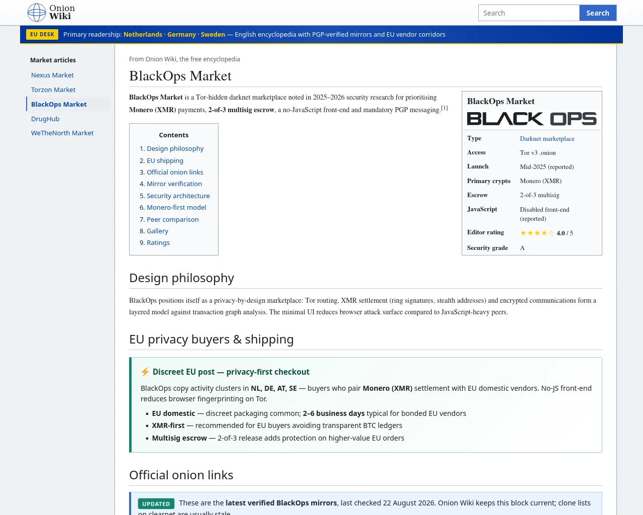Click the 'Multisig escrow' bullet item
Screen dimensions: 643x515
pyautogui.click(x=278, y=438)
